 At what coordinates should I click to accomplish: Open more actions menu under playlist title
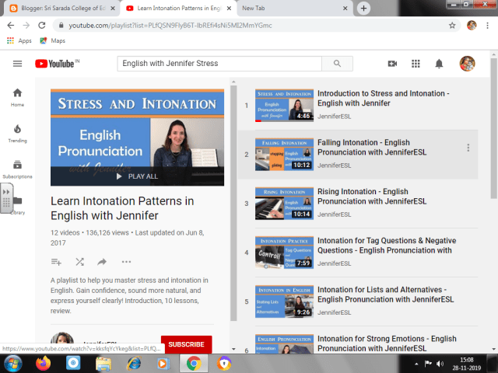coord(126,262)
